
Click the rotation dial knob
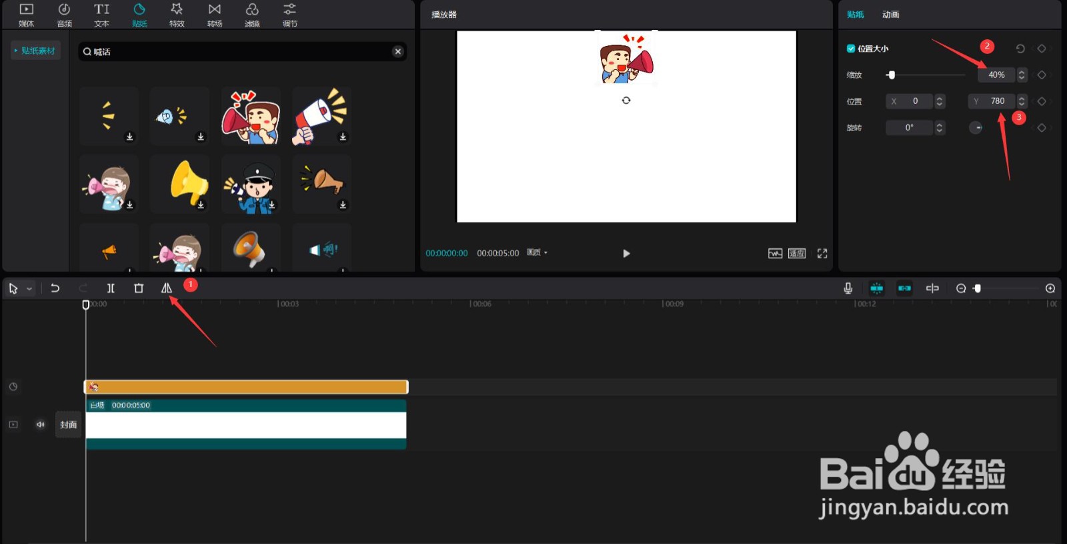976,127
